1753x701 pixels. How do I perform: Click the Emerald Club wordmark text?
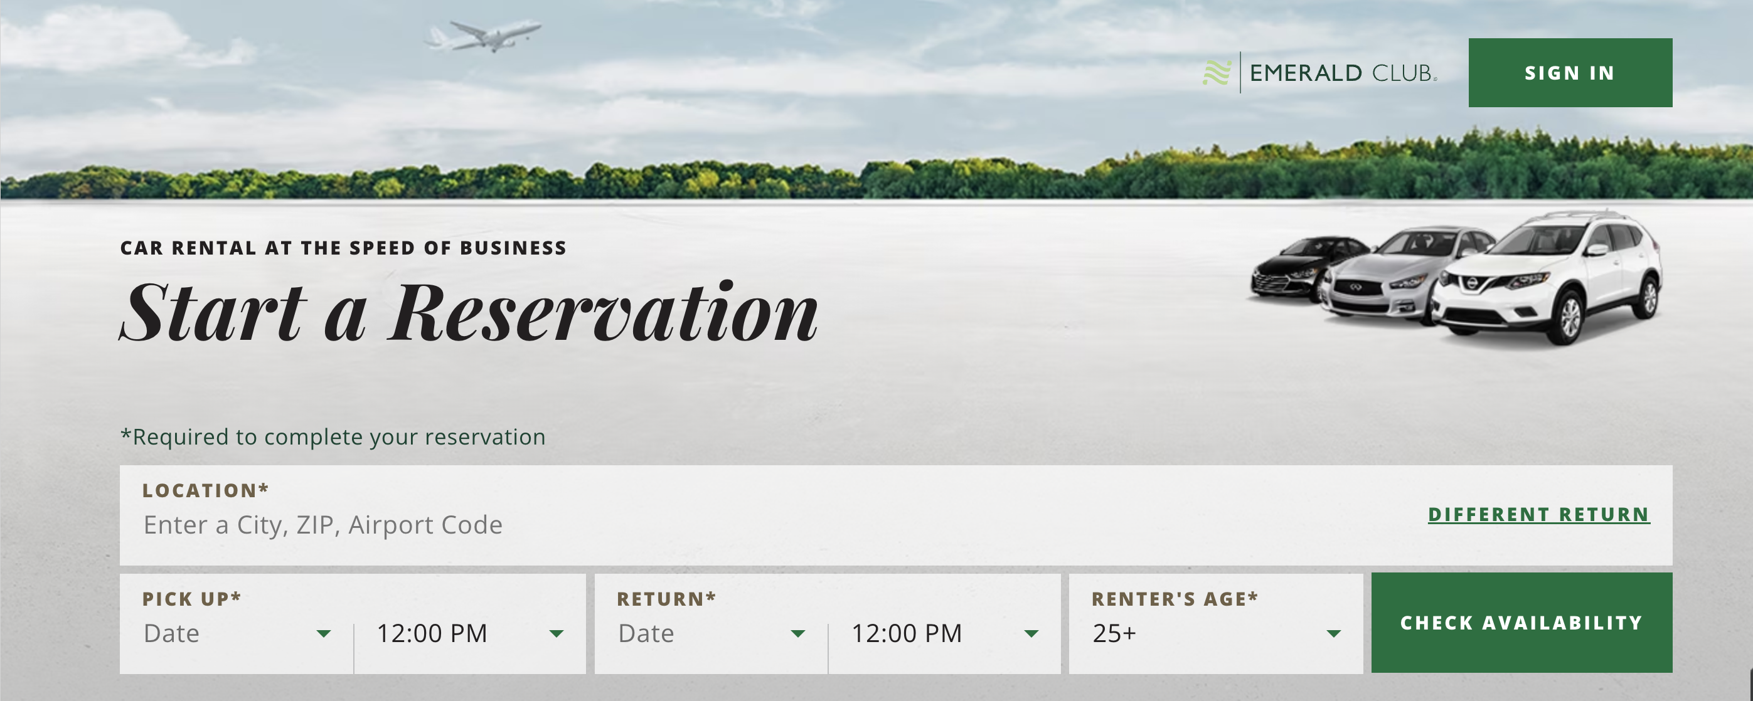click(x=1343, y=73)
